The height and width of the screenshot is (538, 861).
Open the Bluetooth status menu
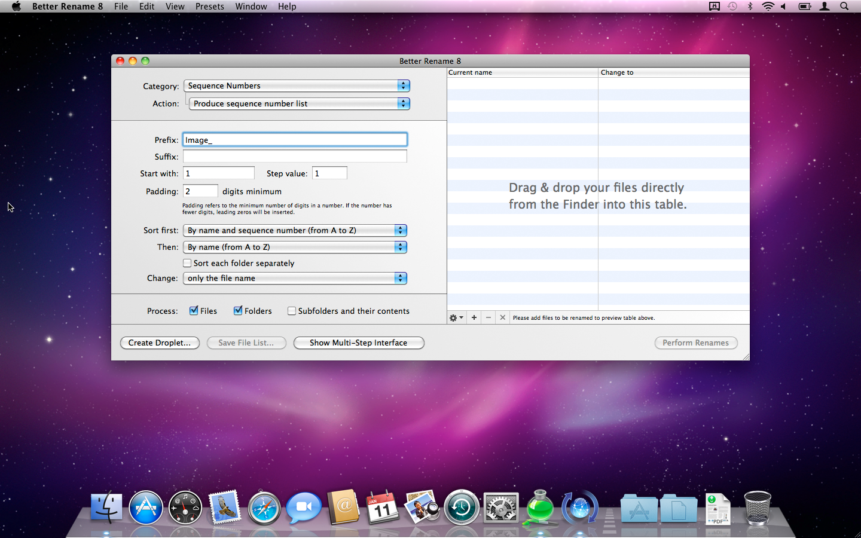click(750, 6)
